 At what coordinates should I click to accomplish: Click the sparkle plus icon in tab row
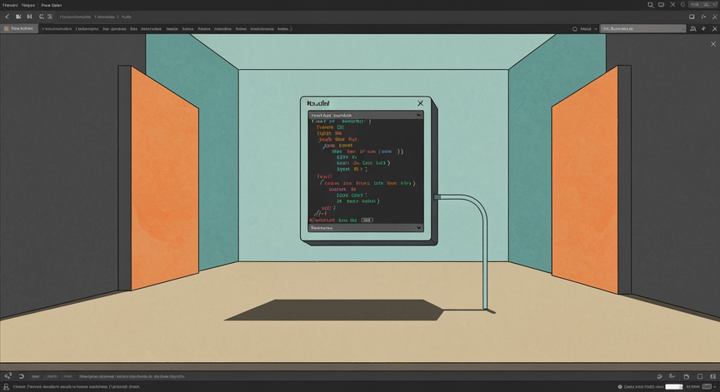[703, 28]
